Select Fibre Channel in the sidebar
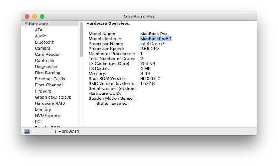The image size is (278, 166). (49, 85)
